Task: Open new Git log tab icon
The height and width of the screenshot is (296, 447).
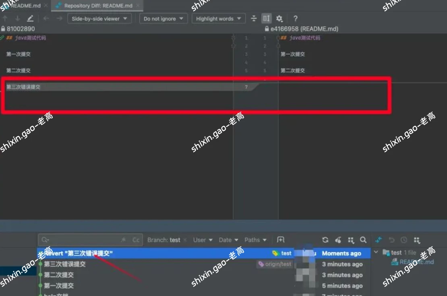Action: click(x=281, y=240)
